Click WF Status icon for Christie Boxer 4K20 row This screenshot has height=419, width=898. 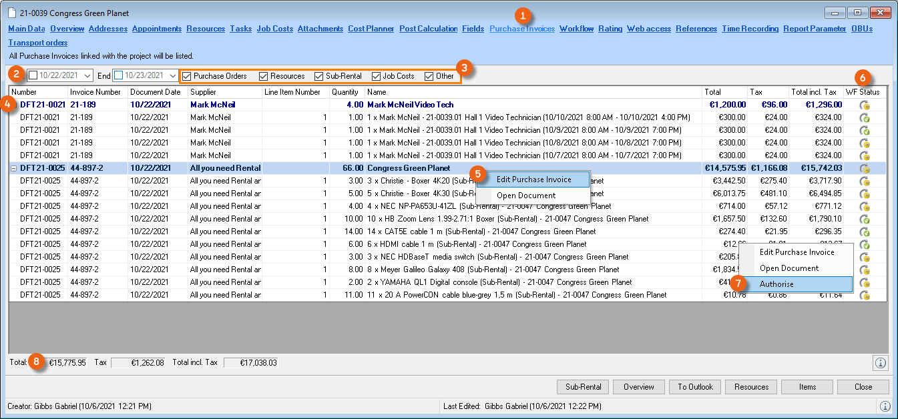click(864, 181)
